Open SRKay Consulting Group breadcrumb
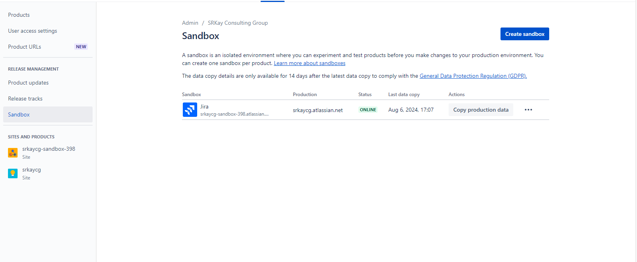 (237, 23)
